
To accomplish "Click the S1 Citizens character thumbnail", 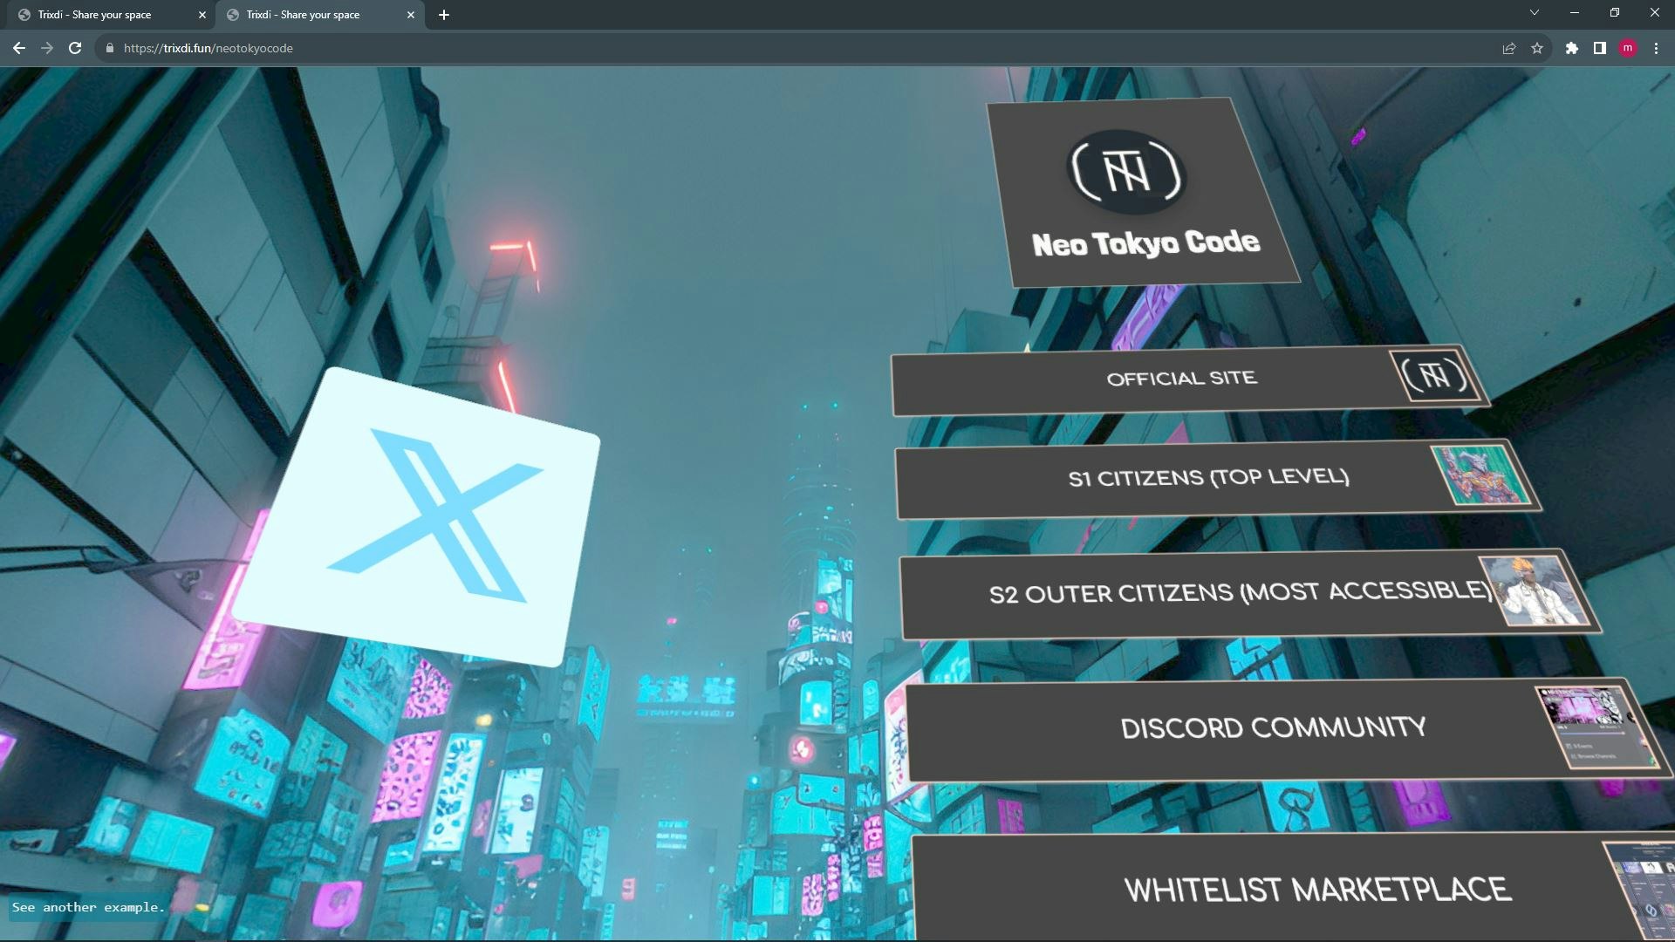I will [1481, 475].
